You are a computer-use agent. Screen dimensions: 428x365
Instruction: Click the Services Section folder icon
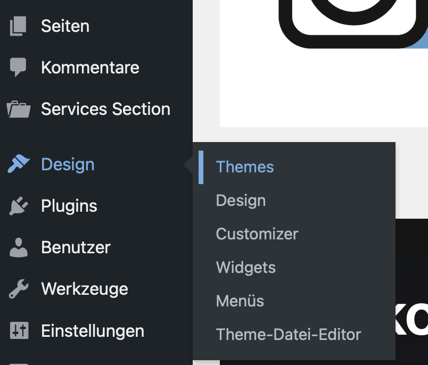[18, 109]
